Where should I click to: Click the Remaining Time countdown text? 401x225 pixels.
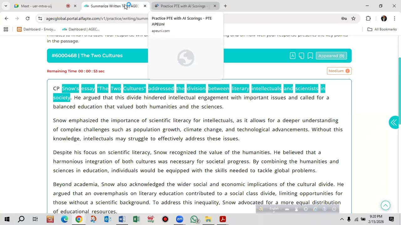tap(76, 71)
